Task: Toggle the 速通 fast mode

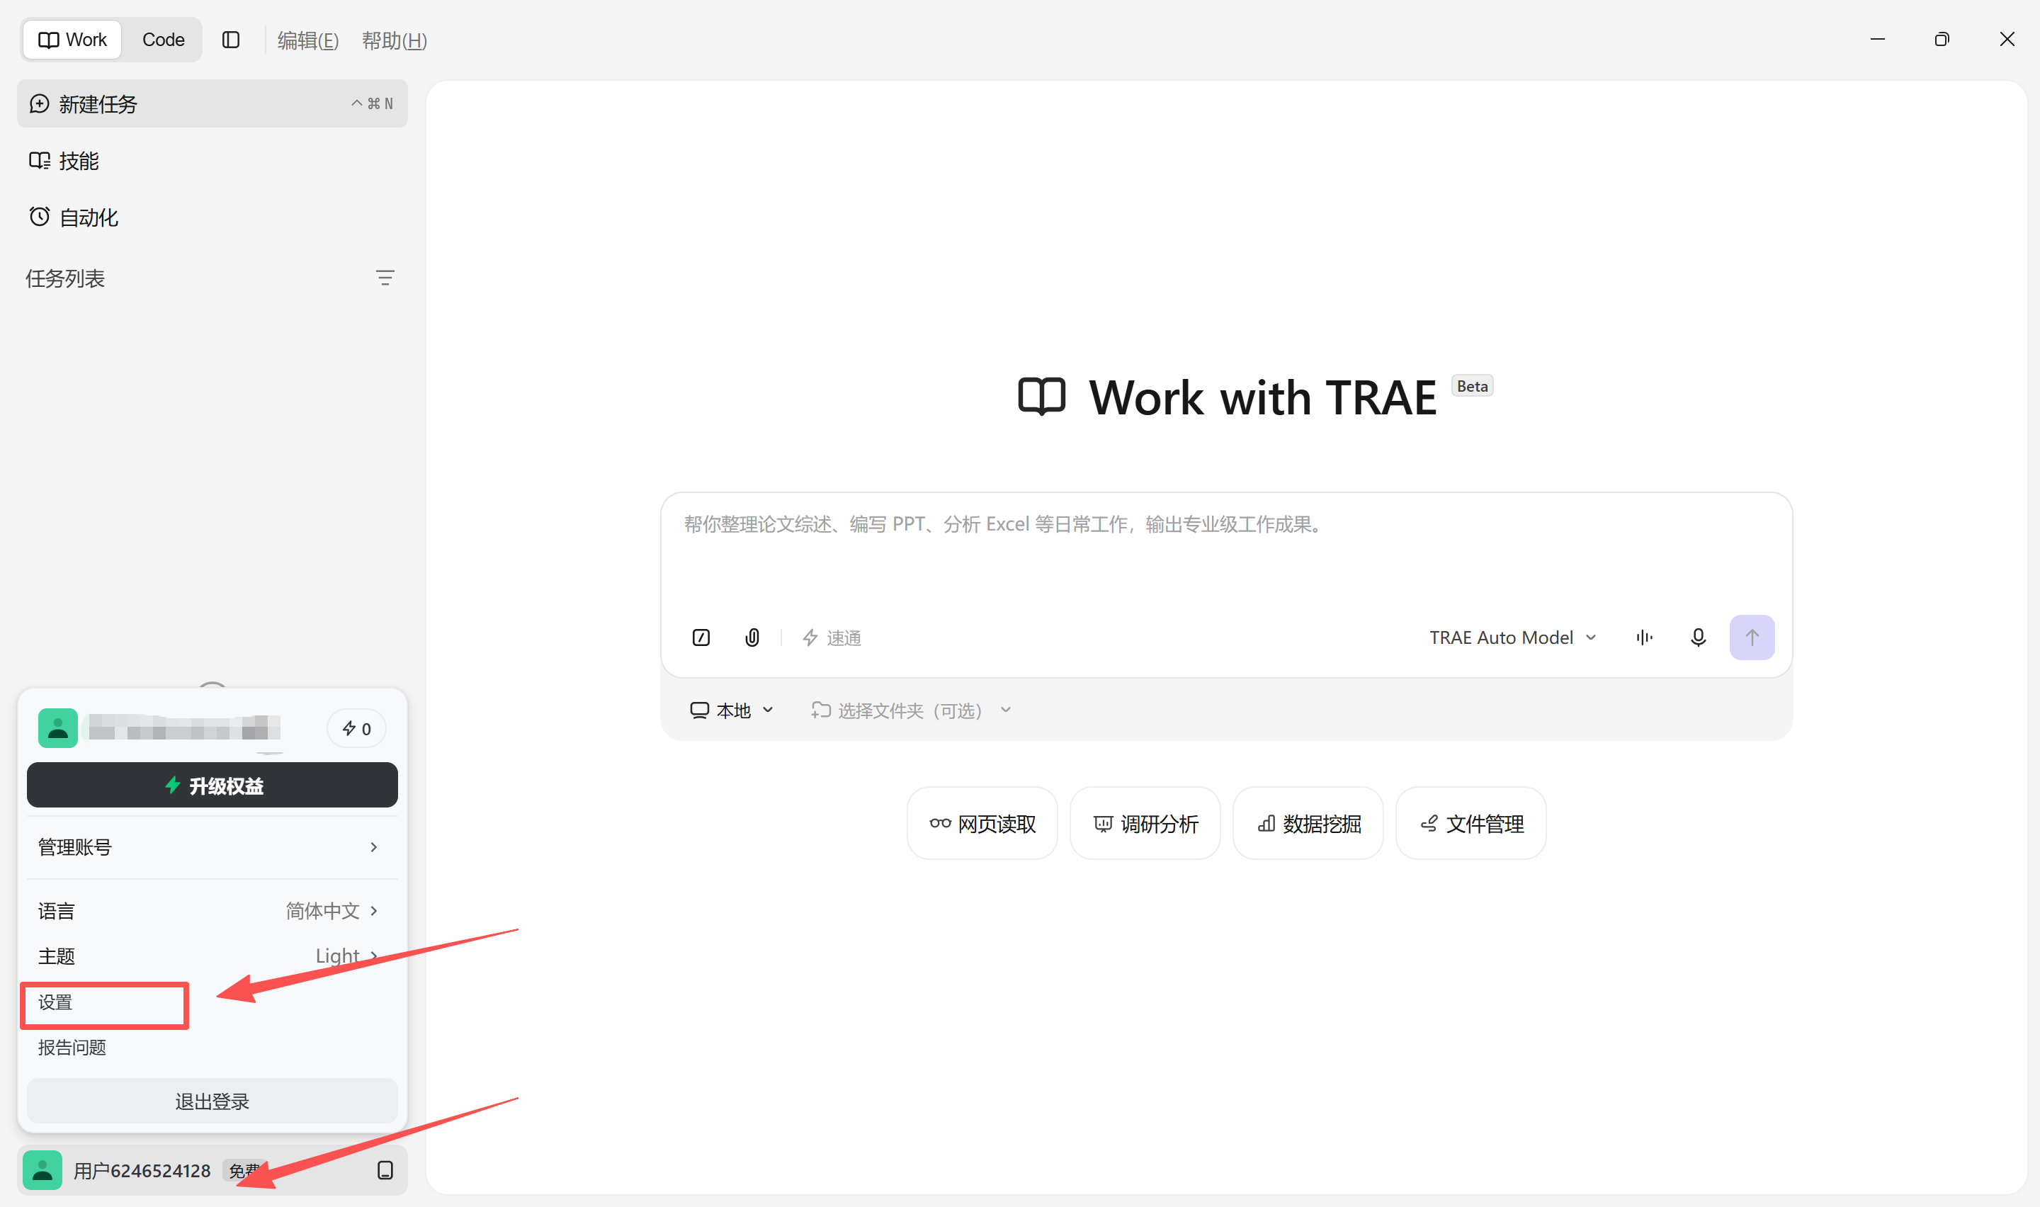Action: [x=832, y=637]
